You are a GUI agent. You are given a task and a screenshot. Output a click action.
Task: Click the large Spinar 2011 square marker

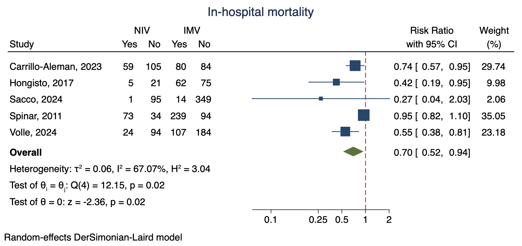coord(363,115)
